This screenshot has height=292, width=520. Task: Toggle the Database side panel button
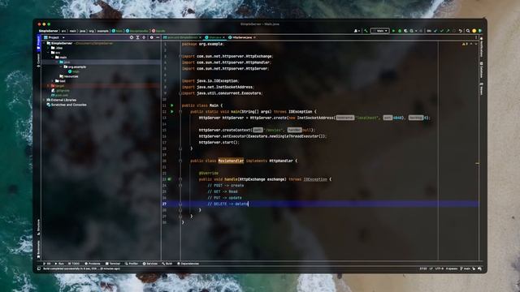tap(482, 70)
